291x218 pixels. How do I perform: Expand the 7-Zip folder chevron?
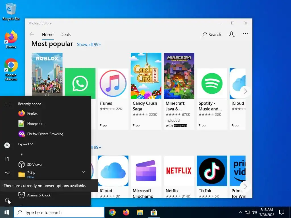pos(84,172)
